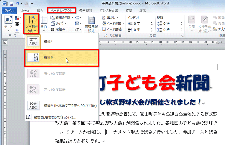Open the undo history dropdown arrow
The image size is (225, 145).
[x=21, y=4]
